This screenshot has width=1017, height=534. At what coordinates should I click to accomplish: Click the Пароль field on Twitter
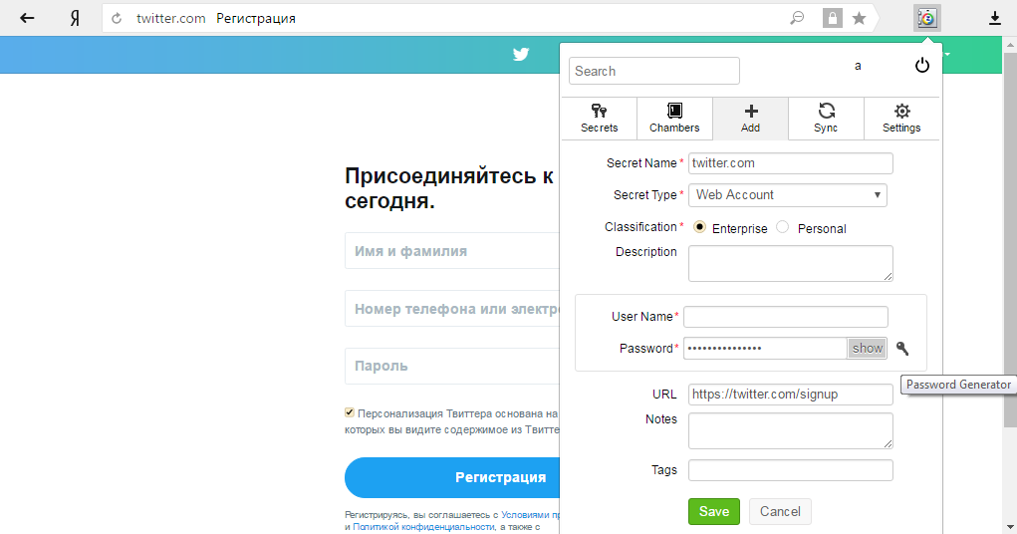[x=452, y=366]
